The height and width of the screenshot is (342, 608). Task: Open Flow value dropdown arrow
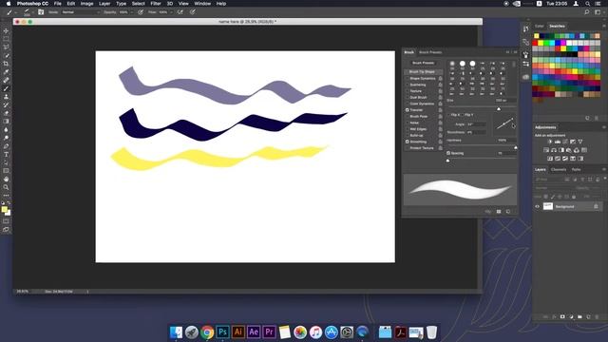click(171, 12)
